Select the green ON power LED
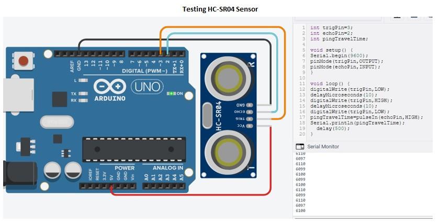The image size is (439, 224). tap(171, 93)
